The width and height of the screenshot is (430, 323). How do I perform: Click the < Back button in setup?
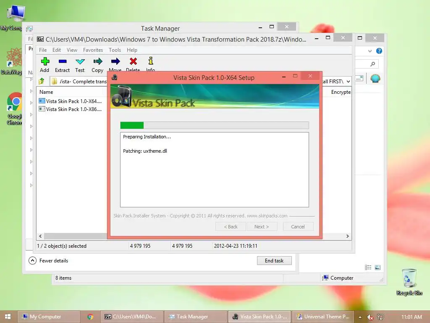(x=231, y=227)
